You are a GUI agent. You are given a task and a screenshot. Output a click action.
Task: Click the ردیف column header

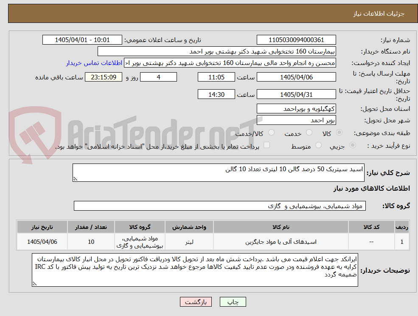[402, 227]
